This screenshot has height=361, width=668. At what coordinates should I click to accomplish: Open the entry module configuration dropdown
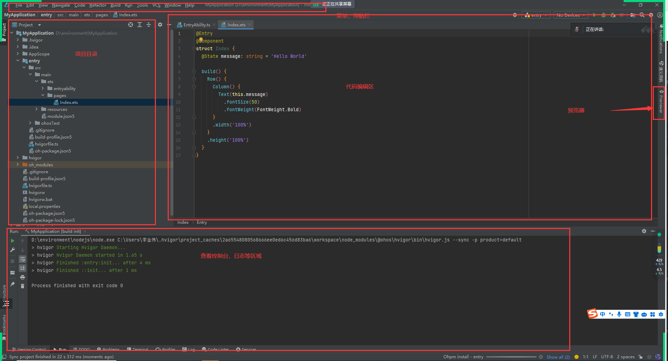click(536, 15)
